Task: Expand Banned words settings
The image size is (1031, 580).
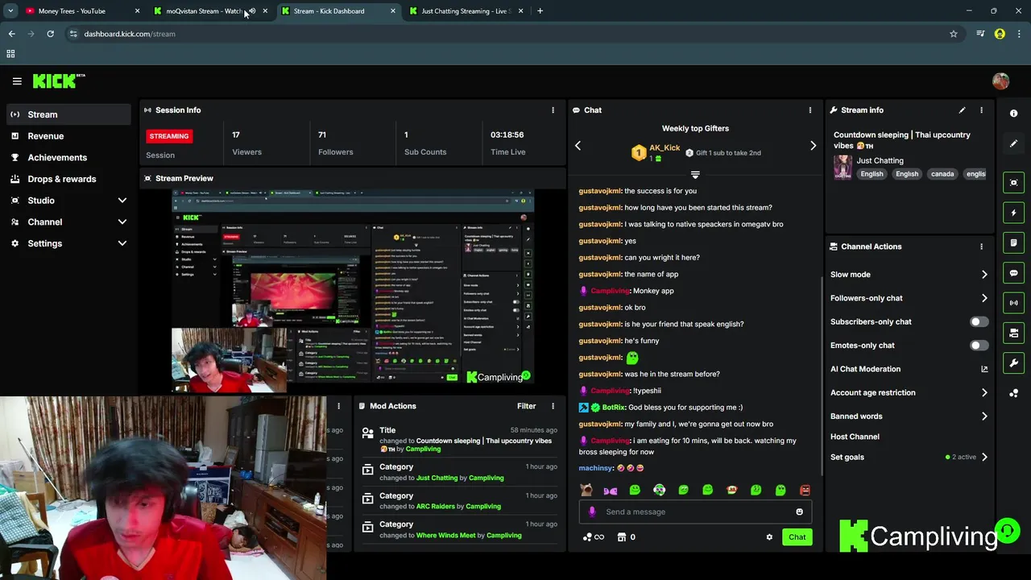Action: pyautogui.click(x=984, y=416)
